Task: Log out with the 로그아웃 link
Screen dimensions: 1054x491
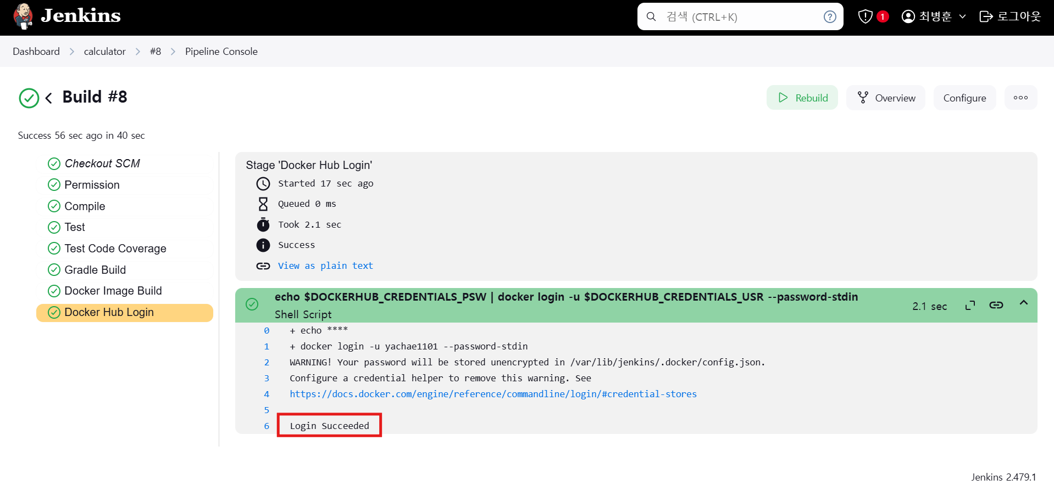Action: pyautogui.click(x=1010, y=16)
